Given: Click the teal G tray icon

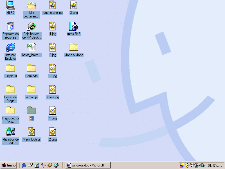Looking at the screenshot, I should pos(202,166).
